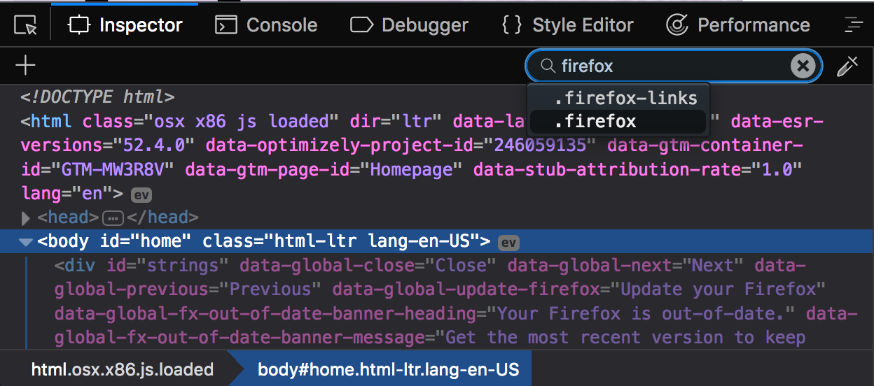Choose the .firefox autocomplete suggestion

tap(618, 121)
